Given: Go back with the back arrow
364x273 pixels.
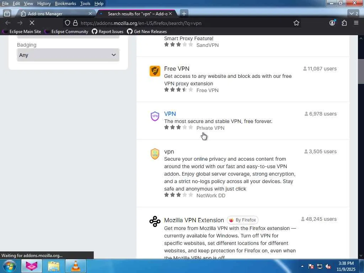Looking at the screenshot, I should click(x=8, y=23).
